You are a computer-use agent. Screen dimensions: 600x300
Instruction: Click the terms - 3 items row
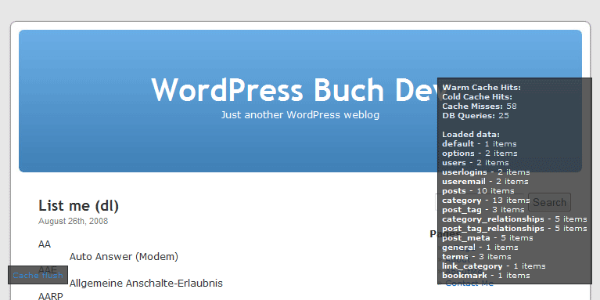(476, 257)
